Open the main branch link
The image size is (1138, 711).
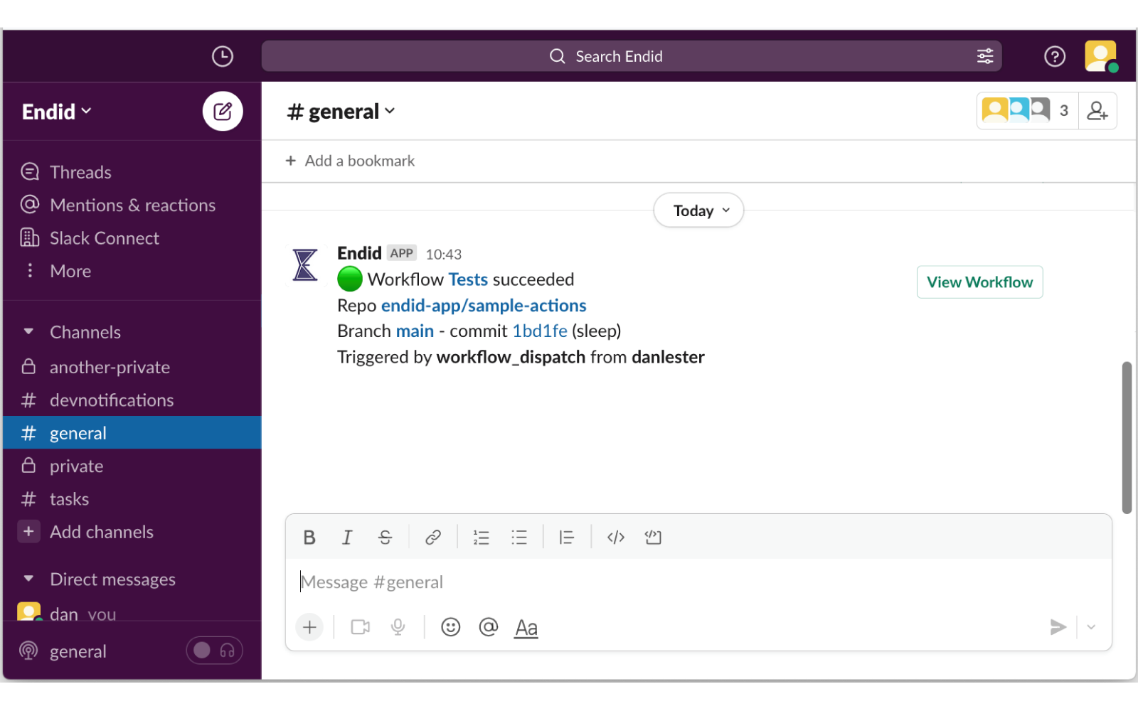tap(415, 331)
